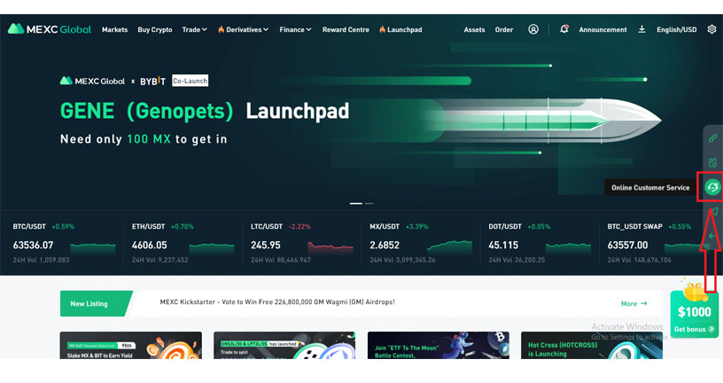This screenshot has height=383, width=723.
Task: Click the MEXC Global logo
Action: pyautogui.click(x=50, y=29)
